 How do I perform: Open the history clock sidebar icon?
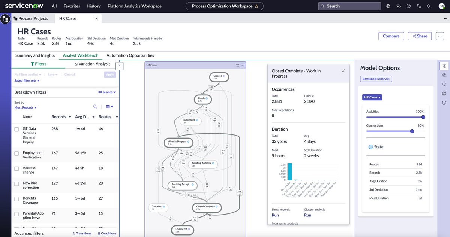tap(444, 103)
